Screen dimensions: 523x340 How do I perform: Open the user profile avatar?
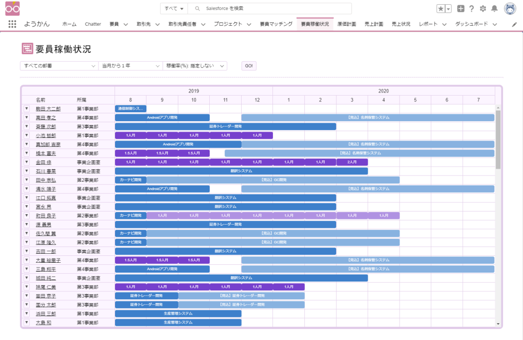510,9
